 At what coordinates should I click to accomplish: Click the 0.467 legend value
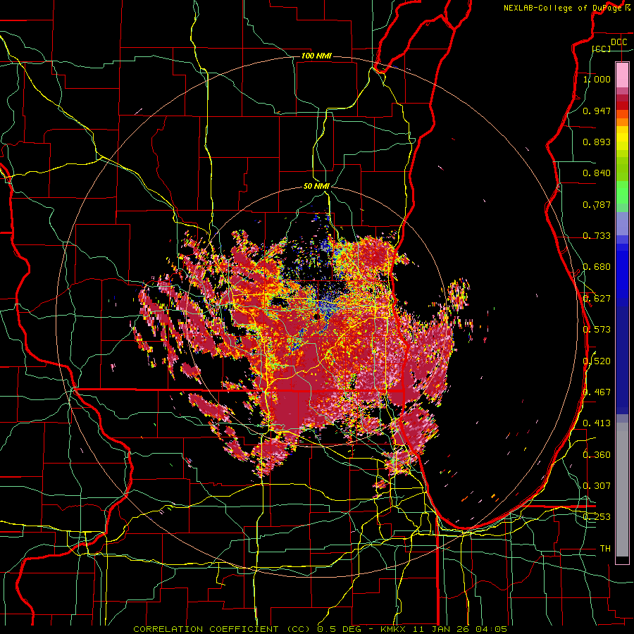pyautogui.click(x=597, y=392)
